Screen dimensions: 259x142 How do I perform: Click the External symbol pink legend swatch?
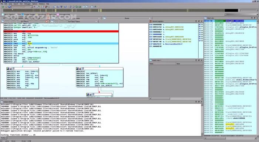tap(58, 14)
